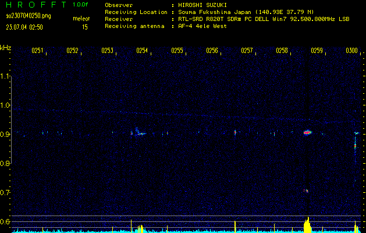Select the 0254 time marker
The width and height of the screenshot is (366, 233).
click(142, 51)
